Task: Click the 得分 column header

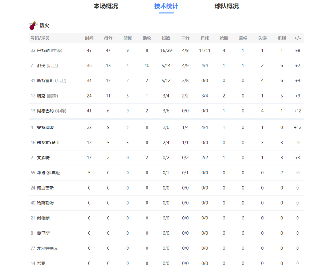Action: click(x=108, y=38)
